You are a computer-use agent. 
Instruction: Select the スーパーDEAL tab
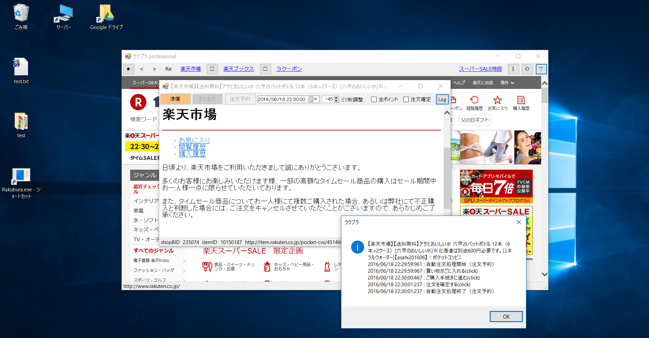coord(145,82)
